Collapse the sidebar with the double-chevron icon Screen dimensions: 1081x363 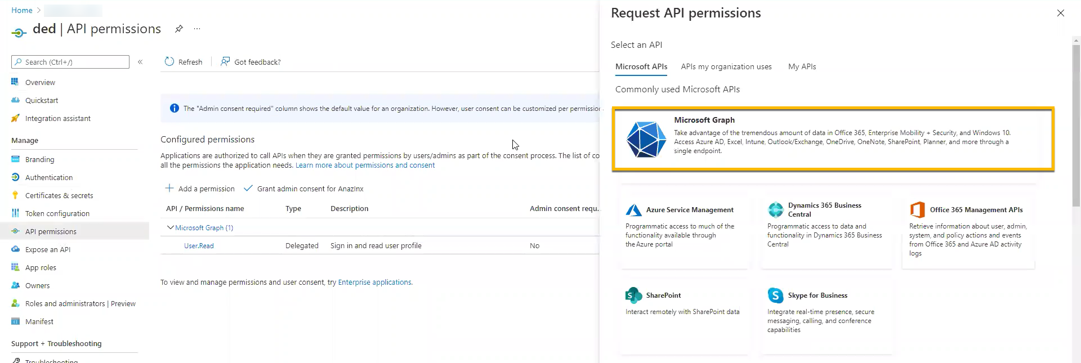(x=140, y=62)
